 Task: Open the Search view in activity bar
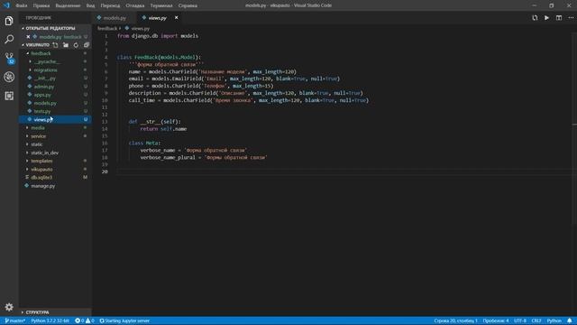pos(9,39)
